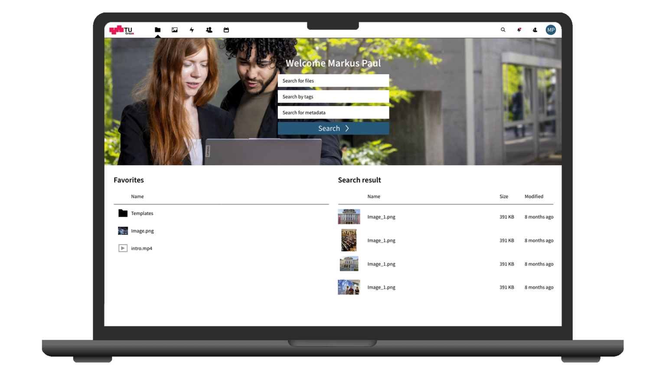Open the notifications bell icon

tap(519, 30)
